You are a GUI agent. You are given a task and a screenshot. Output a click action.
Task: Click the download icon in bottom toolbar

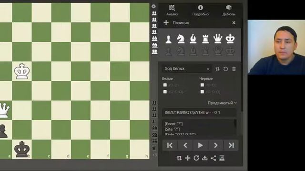pyautogui.click(x=204, y=158)
